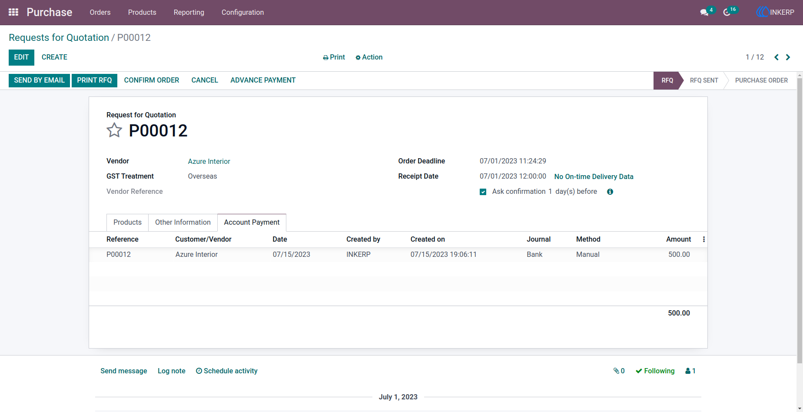The width and height of the screenshot is (803, 412).
Task: Click Log note in chatter
Action: coord(172,371)
